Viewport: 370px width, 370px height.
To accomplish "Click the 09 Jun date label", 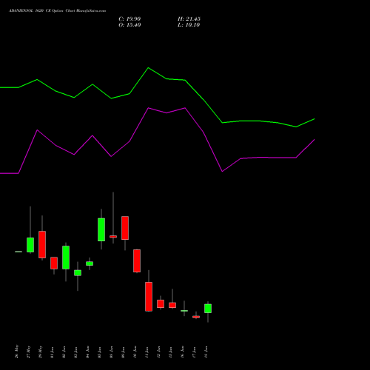I will point(124,352).
